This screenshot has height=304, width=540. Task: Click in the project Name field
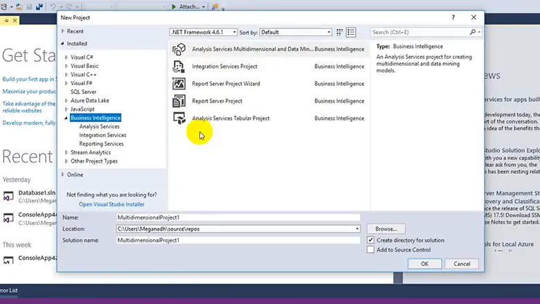pos(238,217)
